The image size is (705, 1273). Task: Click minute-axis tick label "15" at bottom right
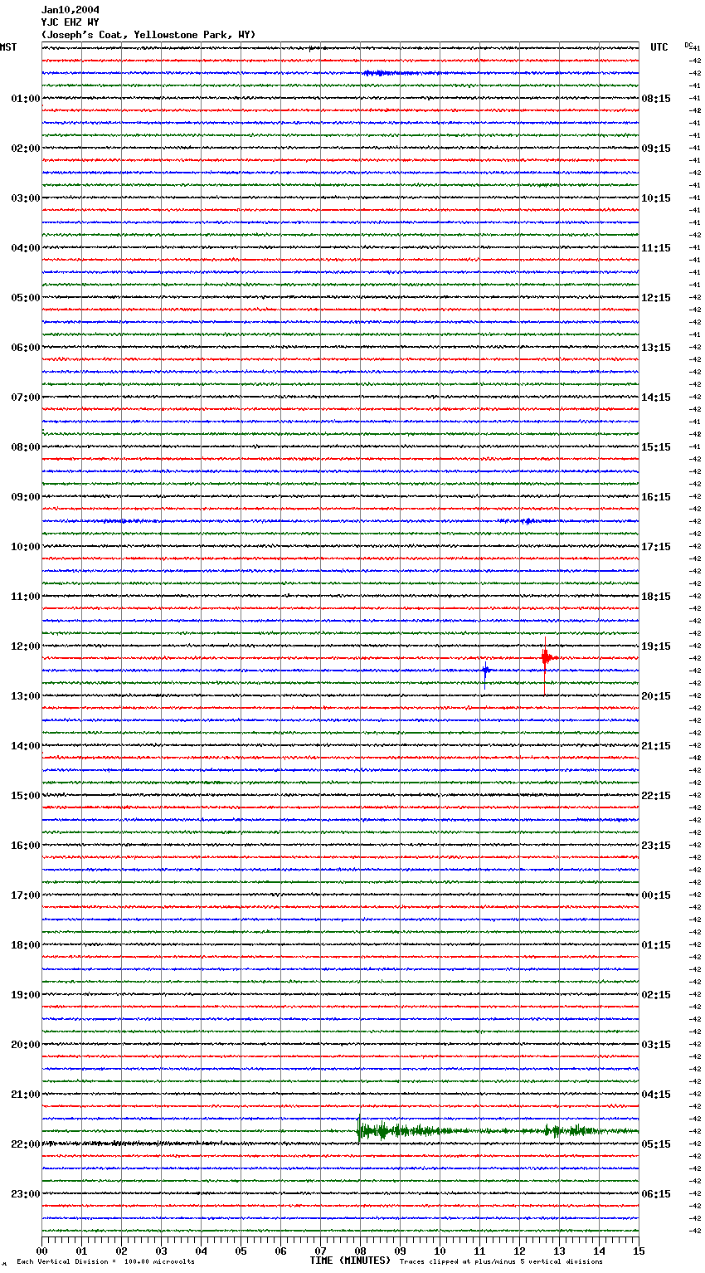point(639,1251)
